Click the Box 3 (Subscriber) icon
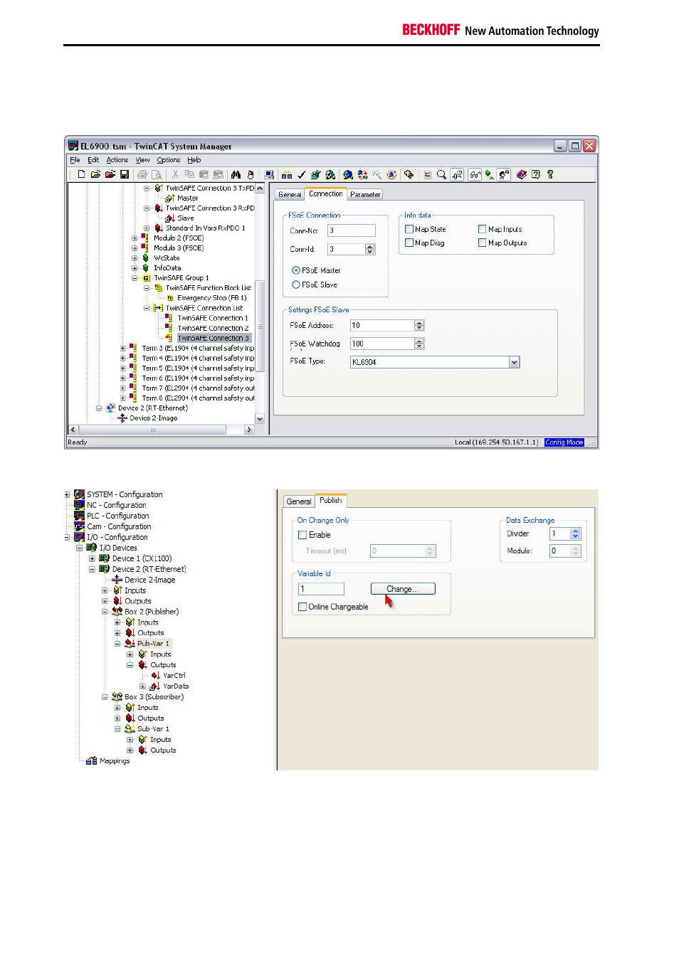The image size is (679, 961). tap(117, 697)
